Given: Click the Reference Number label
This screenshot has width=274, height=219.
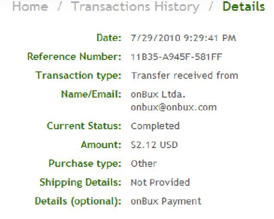Looking at the screenshot, I should point(74,57).
